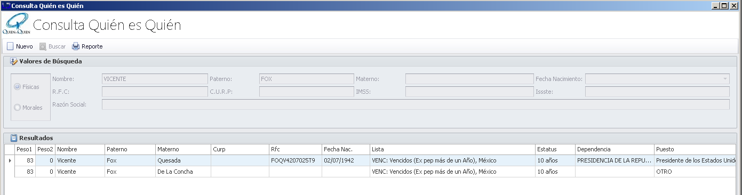This screenshot has width=742, height=195.
Task: Click PRESIDENCIA DE LA REPU... dependencia cell
Action: pos(615,160)
